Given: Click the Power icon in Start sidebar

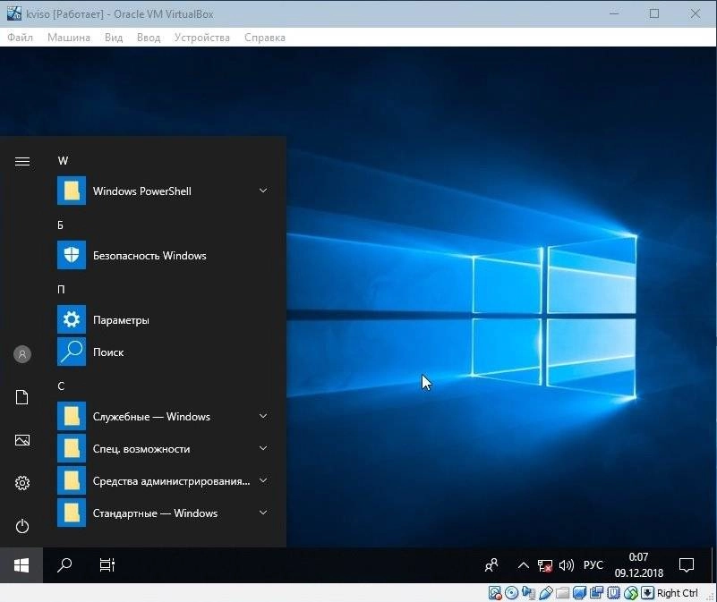Looking at the screenshot, I should (22, 526).
